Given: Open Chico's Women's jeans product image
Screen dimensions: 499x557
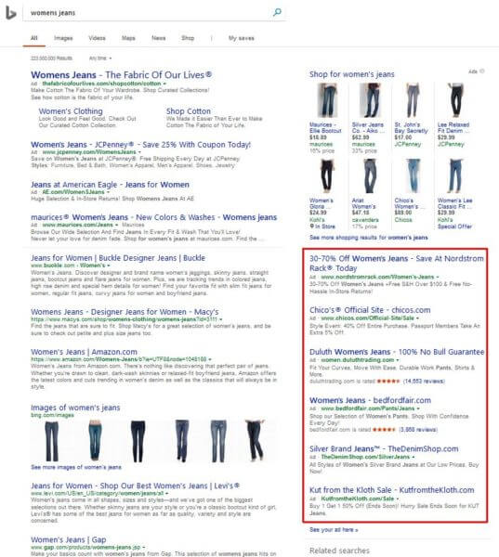Looking at the screenshot, I should [x=413, y=176].
